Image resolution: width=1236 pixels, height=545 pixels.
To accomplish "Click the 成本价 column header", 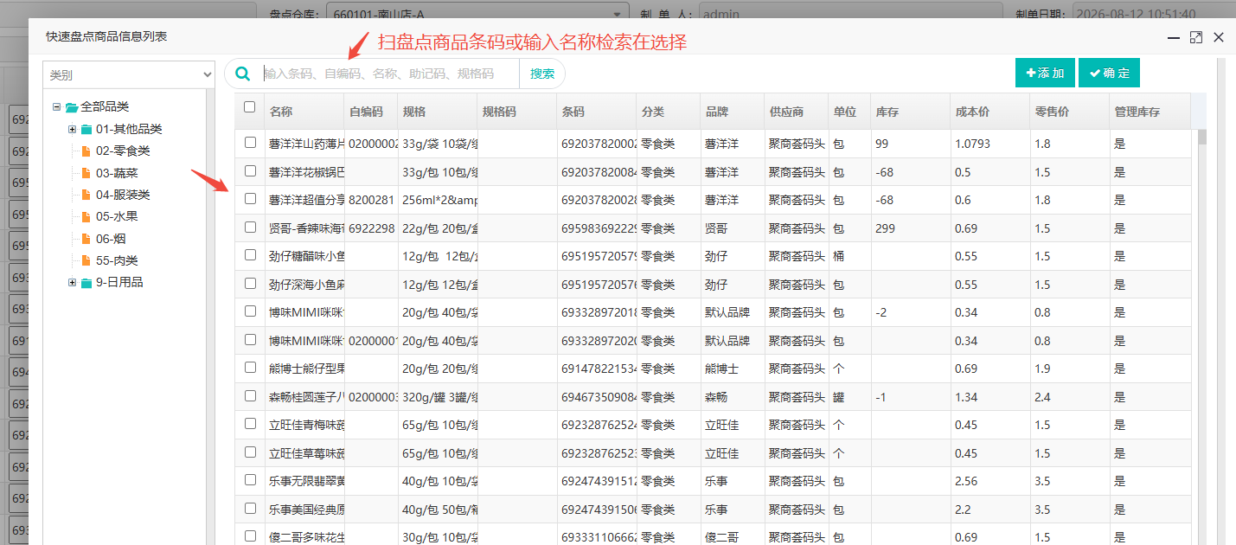I will tap(989, 112).
